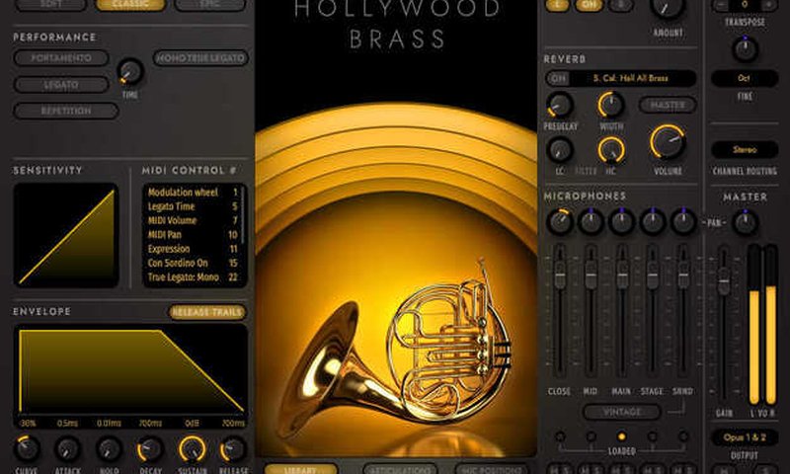Click the envelope Attack knob

pyautogui.click(x=67, y=449)
